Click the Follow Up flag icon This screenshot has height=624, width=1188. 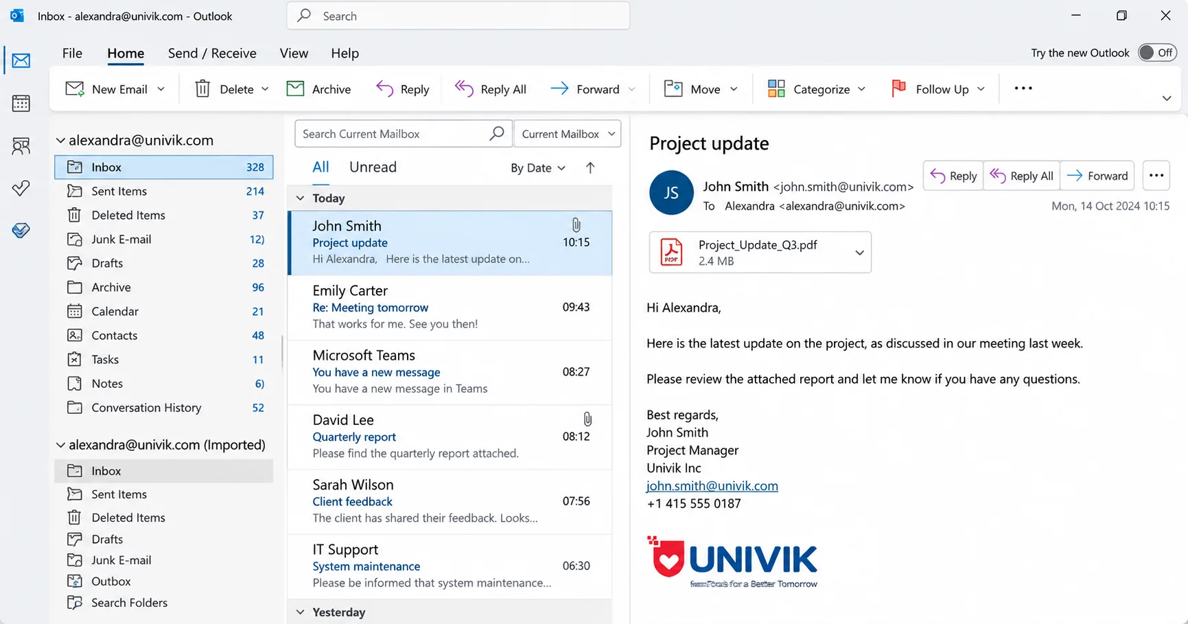pos(898,88)
